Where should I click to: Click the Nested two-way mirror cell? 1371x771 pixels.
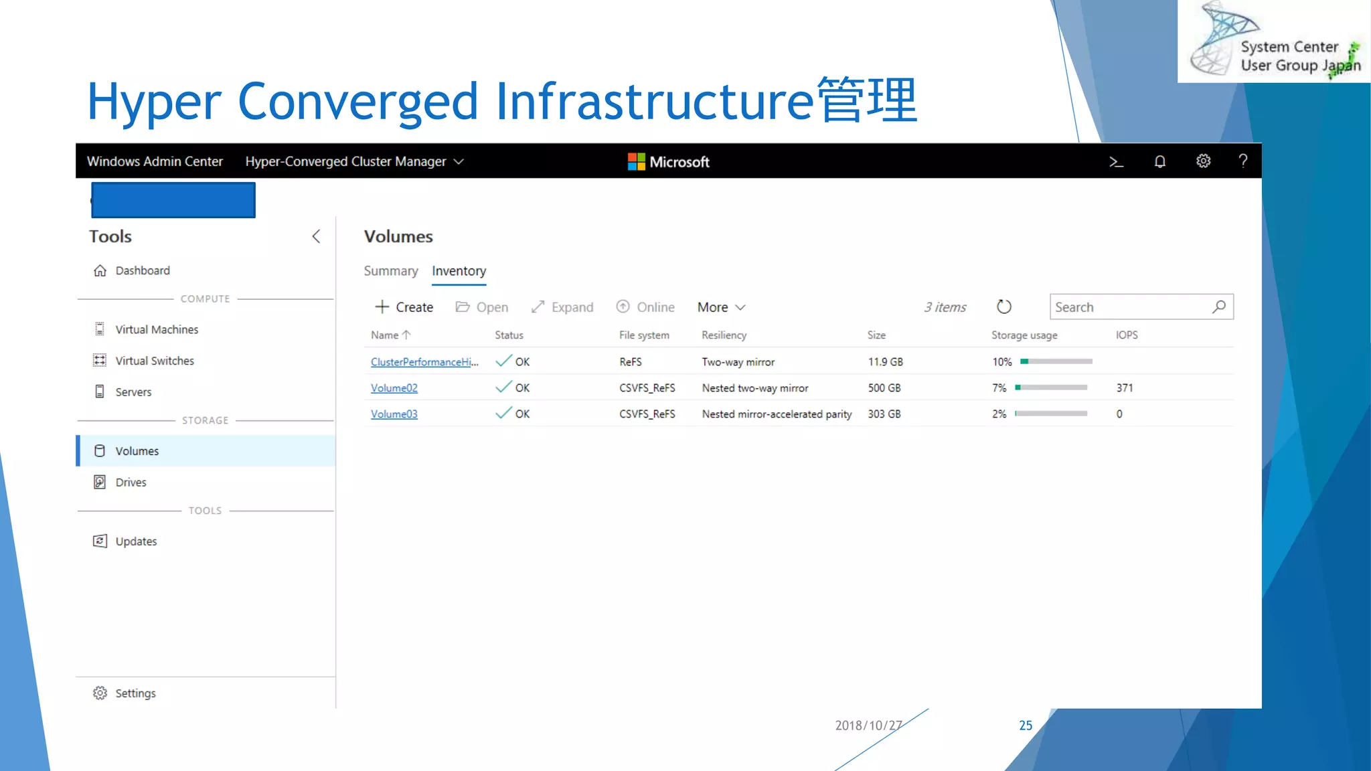tap(755, 388)
